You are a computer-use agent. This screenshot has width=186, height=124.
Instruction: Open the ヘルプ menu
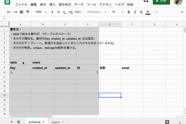[119, 5]
